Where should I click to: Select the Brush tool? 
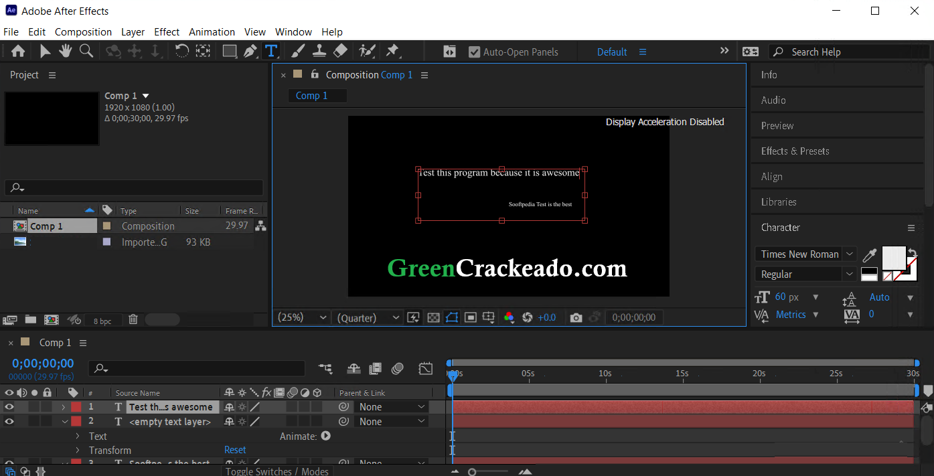(297, 51)
